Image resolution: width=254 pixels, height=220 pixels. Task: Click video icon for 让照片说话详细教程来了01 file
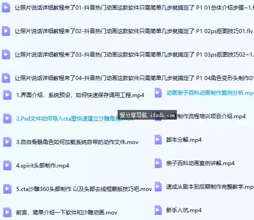click(x=6, y=7)
